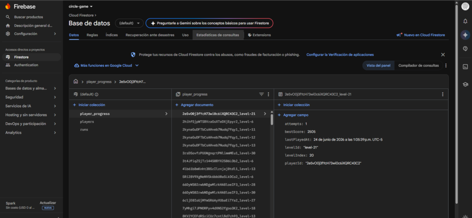Click the cloud icon of Más funciones en Google Cloud
The width and height of the screenshot is (472, 218).
tap(77, 65)
